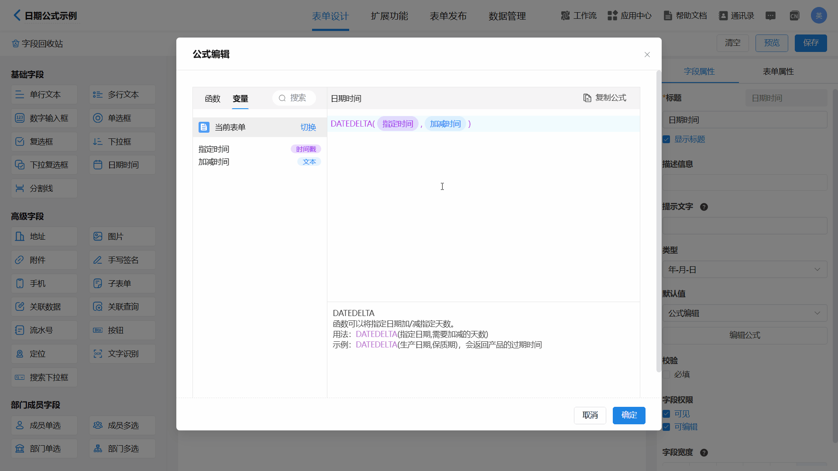Toggle the 显示标题 checkbox
Viewport: 838px width, 471px height.
click(x=666, y=140)
